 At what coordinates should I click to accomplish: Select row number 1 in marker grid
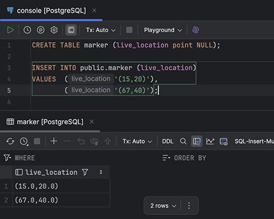point(6,186)
